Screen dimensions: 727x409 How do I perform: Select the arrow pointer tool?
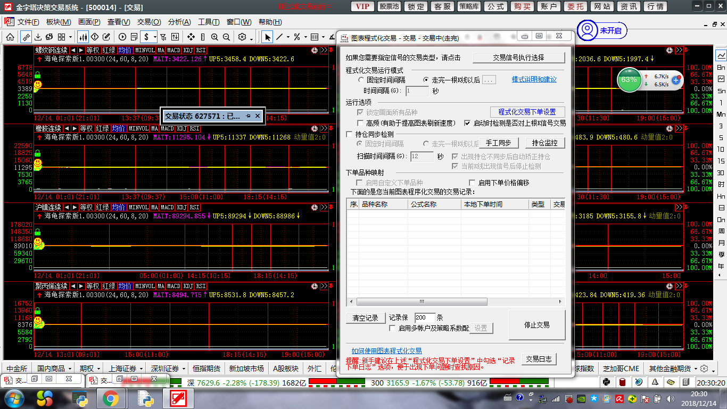[268, 37]
